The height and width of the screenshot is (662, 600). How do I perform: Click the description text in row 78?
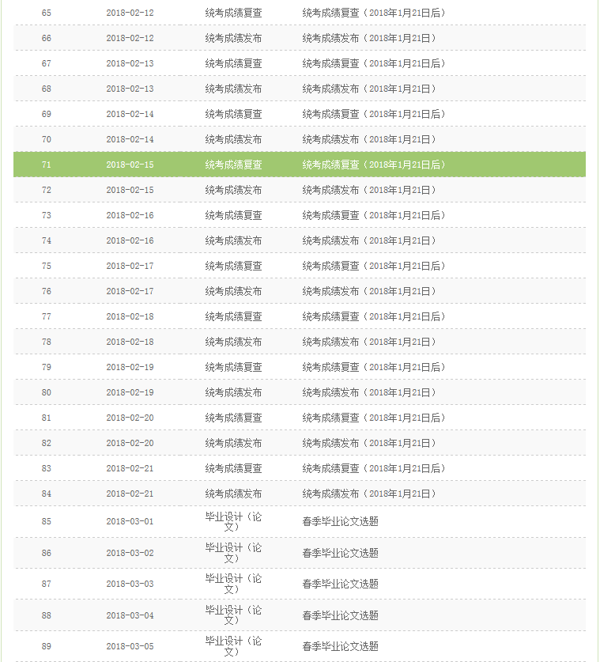point(368,342)
